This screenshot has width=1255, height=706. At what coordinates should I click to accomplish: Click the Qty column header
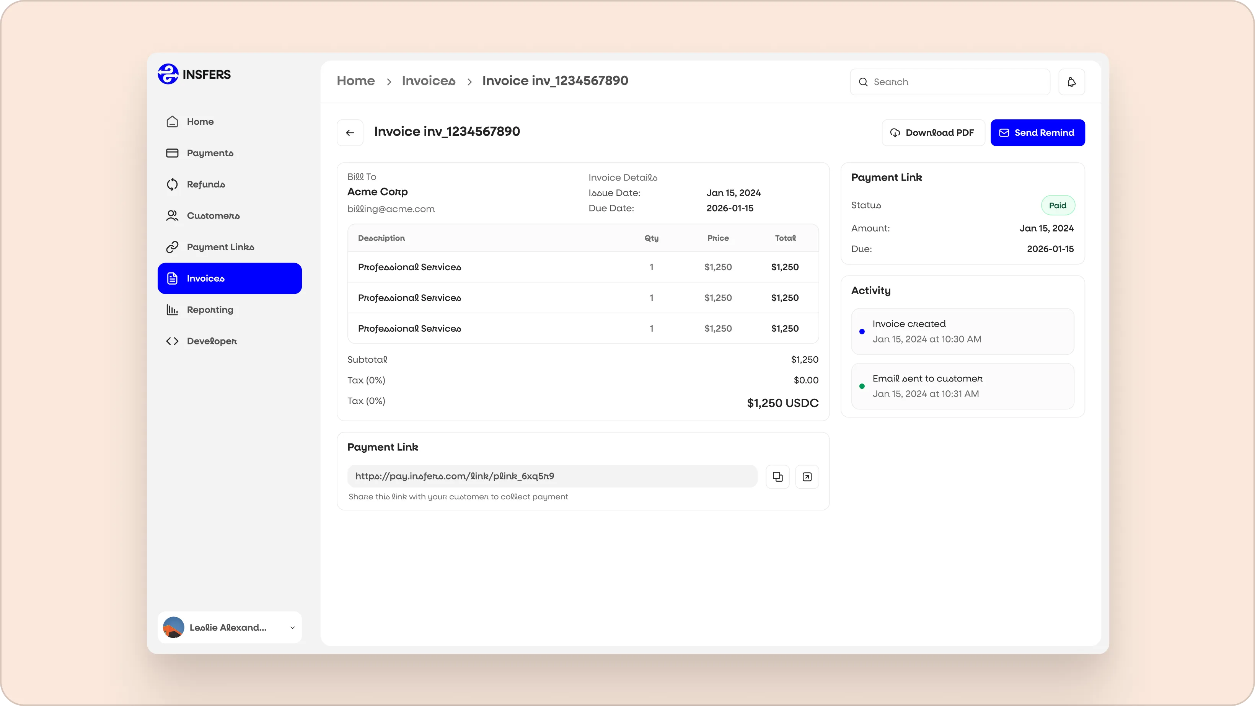[651, 238]
